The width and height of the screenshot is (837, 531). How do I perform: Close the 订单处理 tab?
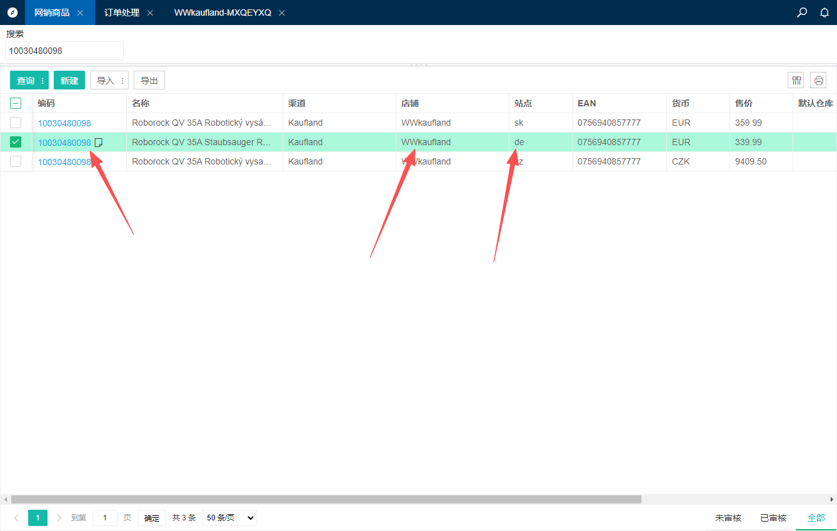click(x=150, y=13)
